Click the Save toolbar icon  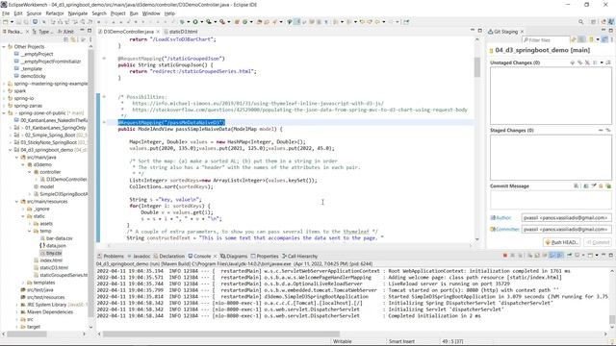click(x=18, y=22)
